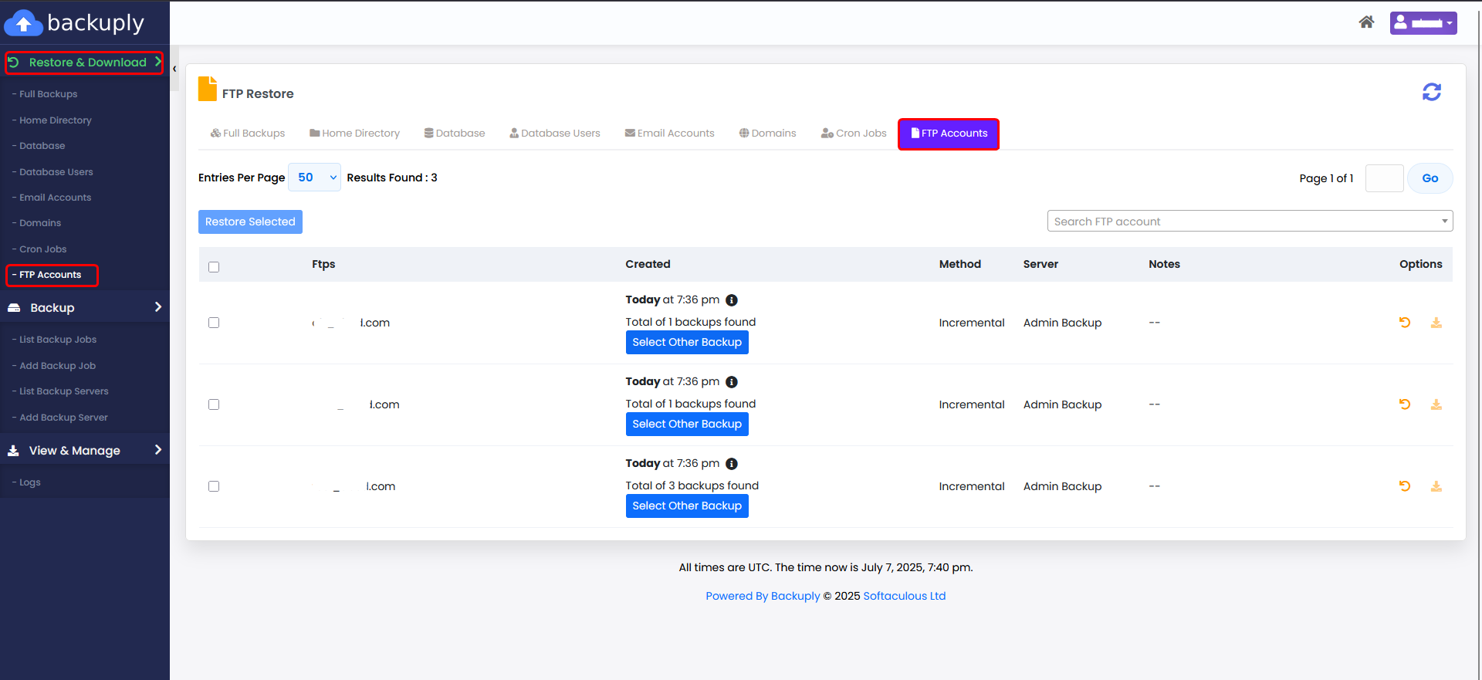Open the Softaculous Ltd link

click(x=904, y=596)
